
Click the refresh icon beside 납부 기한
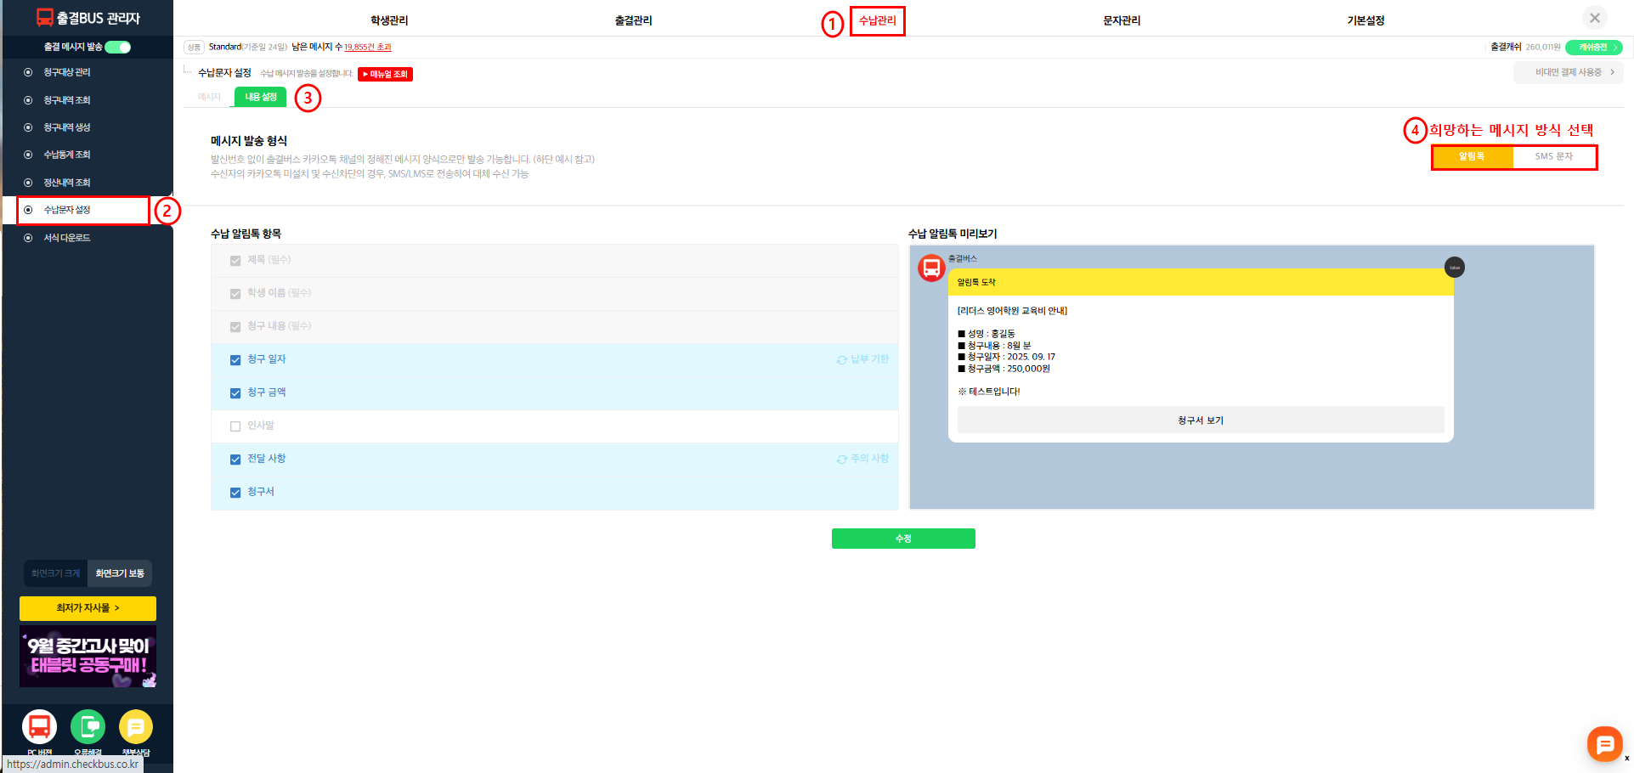point(841,360)
